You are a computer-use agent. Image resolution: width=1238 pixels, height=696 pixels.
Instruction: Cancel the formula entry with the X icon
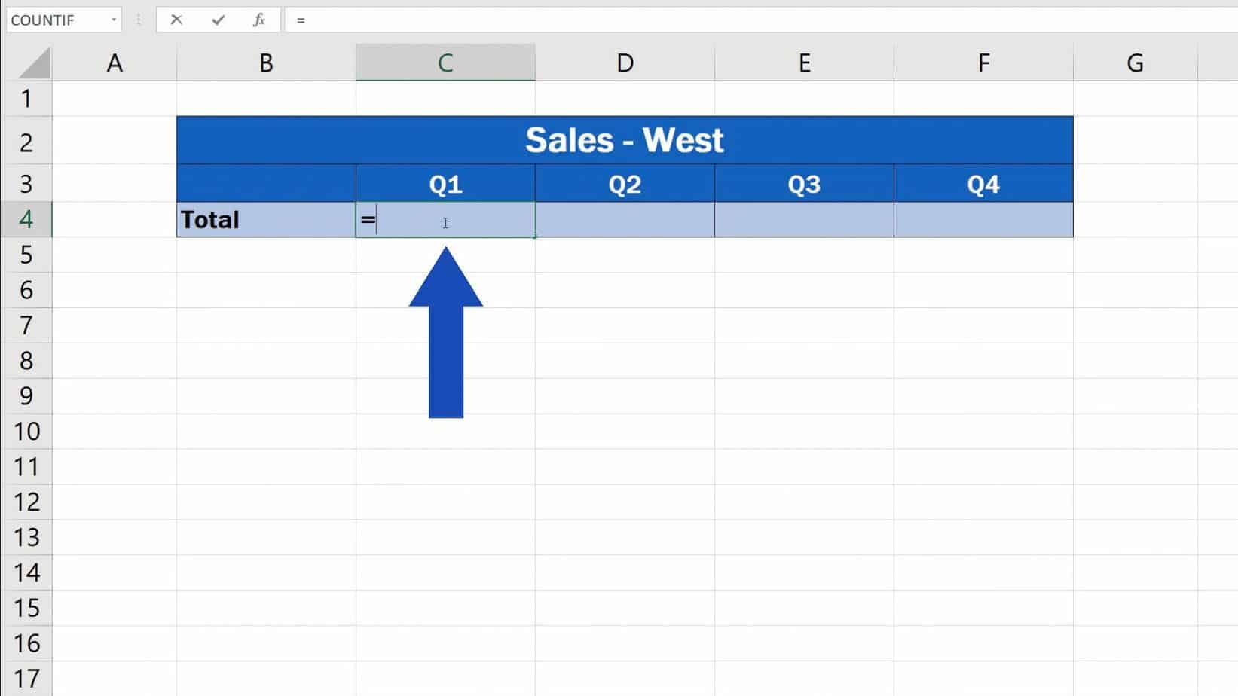[176, 20]
